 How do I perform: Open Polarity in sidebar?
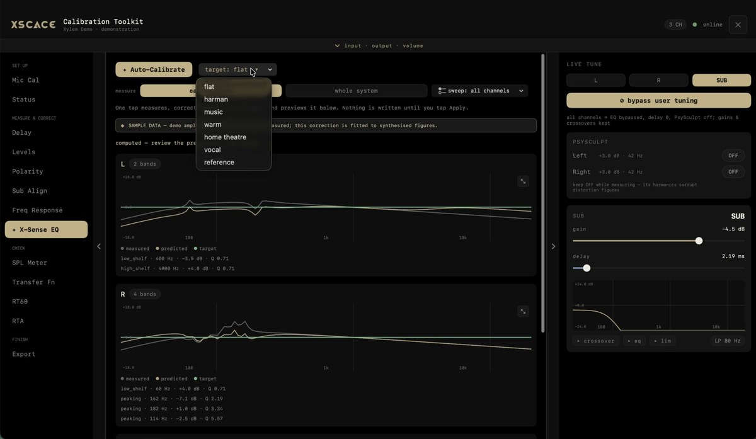[x=46, y=171]
